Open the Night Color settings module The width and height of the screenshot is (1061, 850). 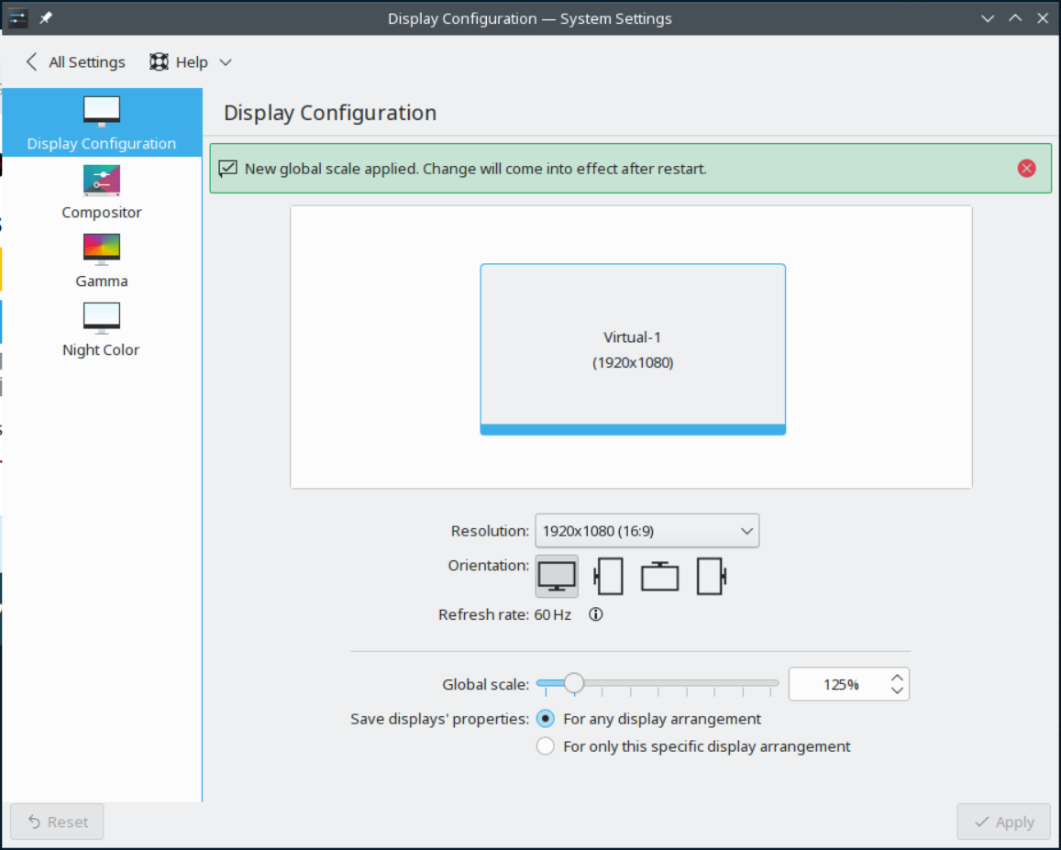pyautogui.click(x=102, y=330)
